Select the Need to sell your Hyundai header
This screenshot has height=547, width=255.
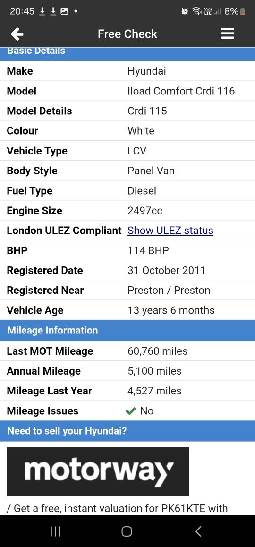coord(127,431)
